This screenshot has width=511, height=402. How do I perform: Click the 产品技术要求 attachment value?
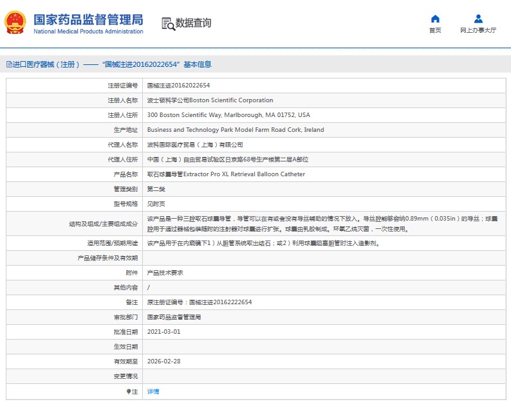click(165, 273)
